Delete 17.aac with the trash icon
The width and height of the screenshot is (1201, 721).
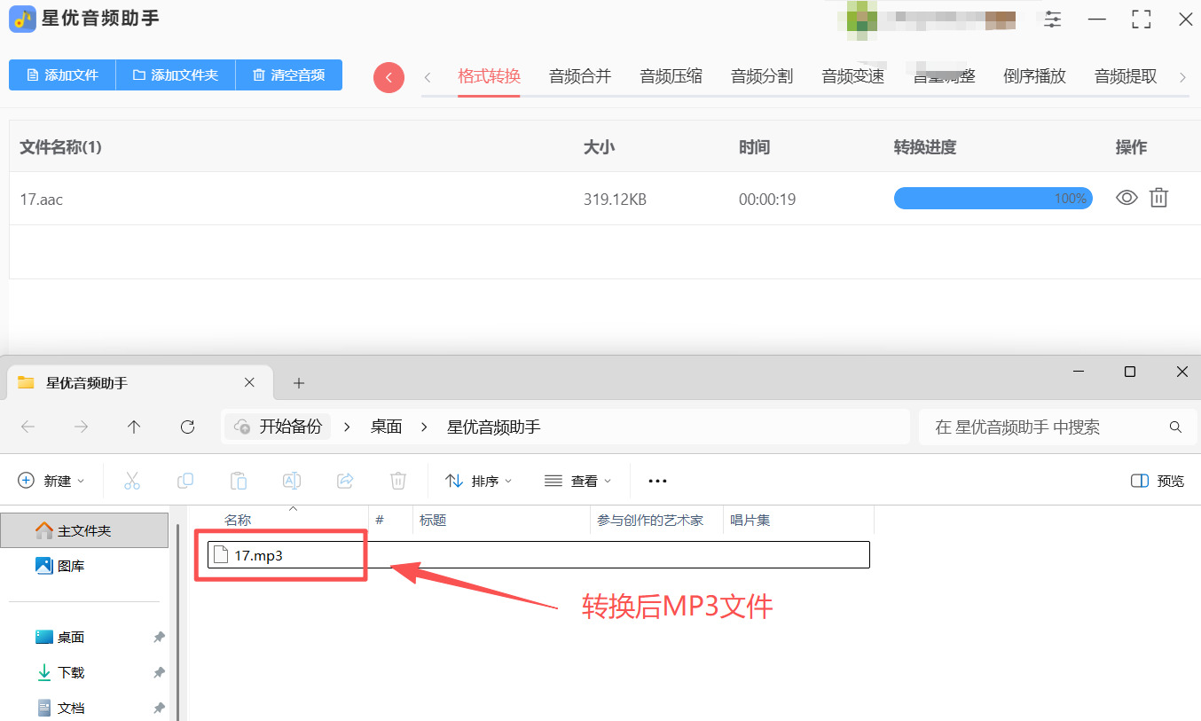coord(1158,198)
